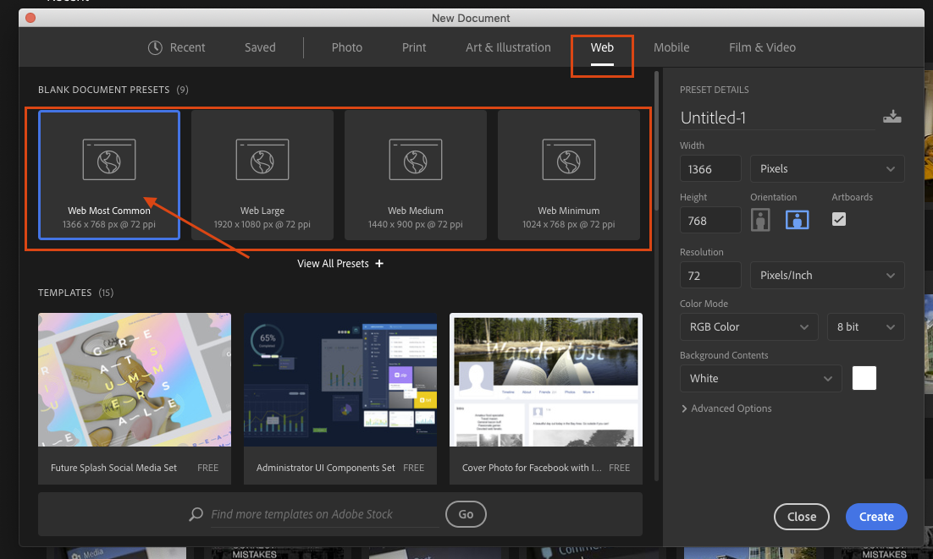The width and height of the screenshot is (933, 559).
Task: Click the Recent clock icon
Action: click(153, 47)
